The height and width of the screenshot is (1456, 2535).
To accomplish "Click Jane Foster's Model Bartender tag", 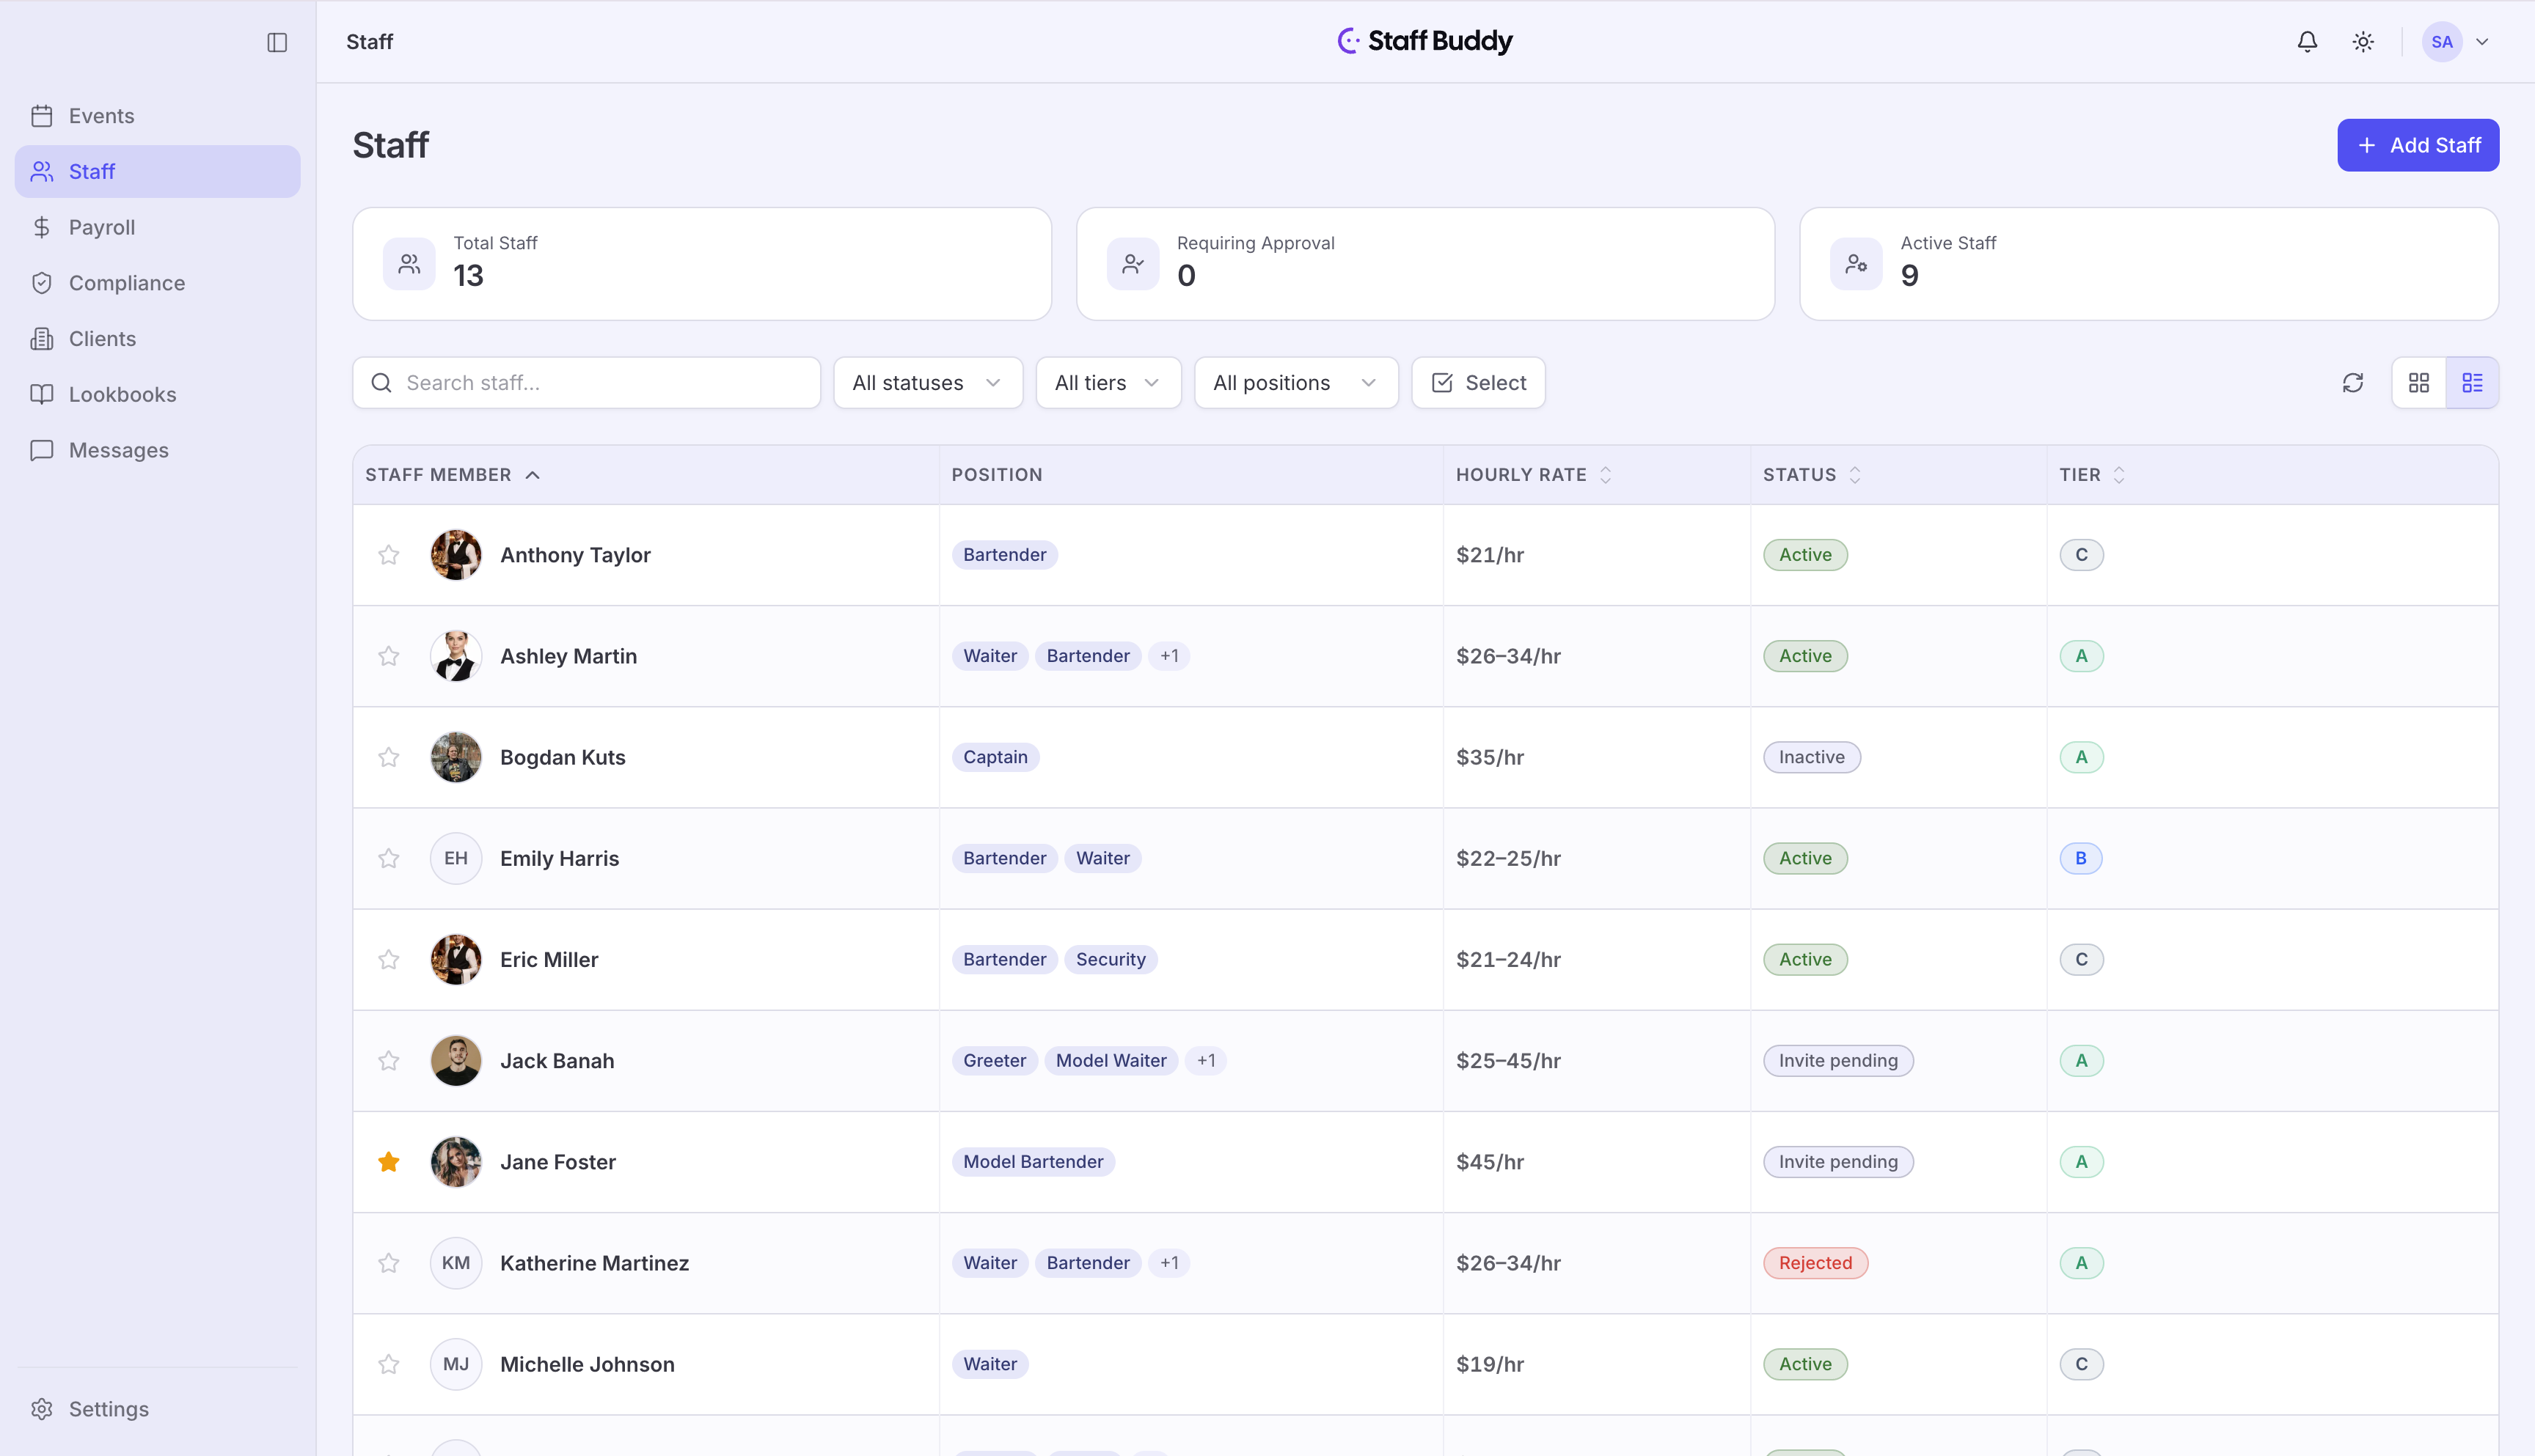I will point(1032,1162).
